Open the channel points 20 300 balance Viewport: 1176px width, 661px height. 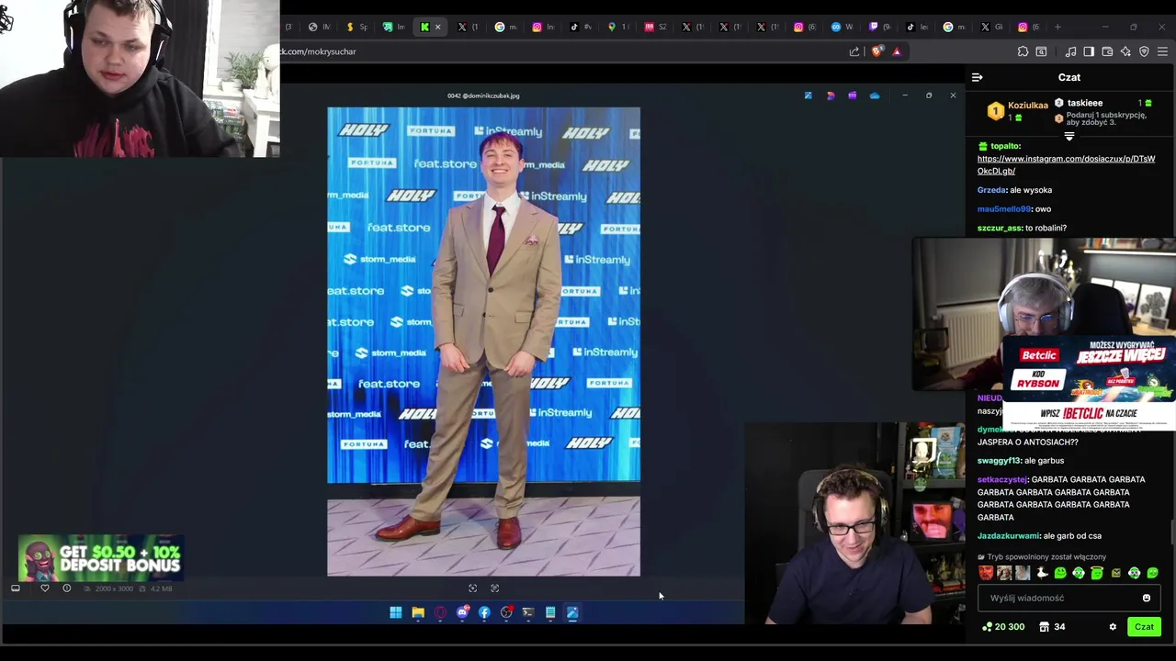click(1003, 627)
